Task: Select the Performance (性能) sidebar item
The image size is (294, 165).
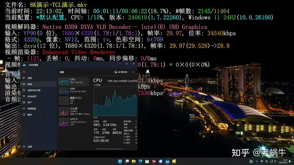Action: (x=38, y=84)
